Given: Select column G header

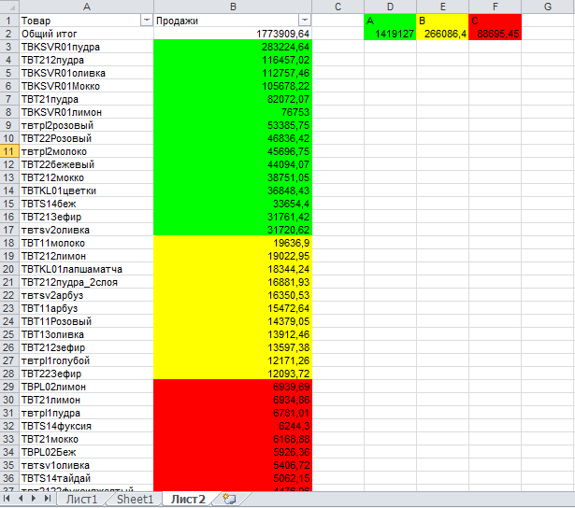Looking at the screenshot, I should [548, 7].
